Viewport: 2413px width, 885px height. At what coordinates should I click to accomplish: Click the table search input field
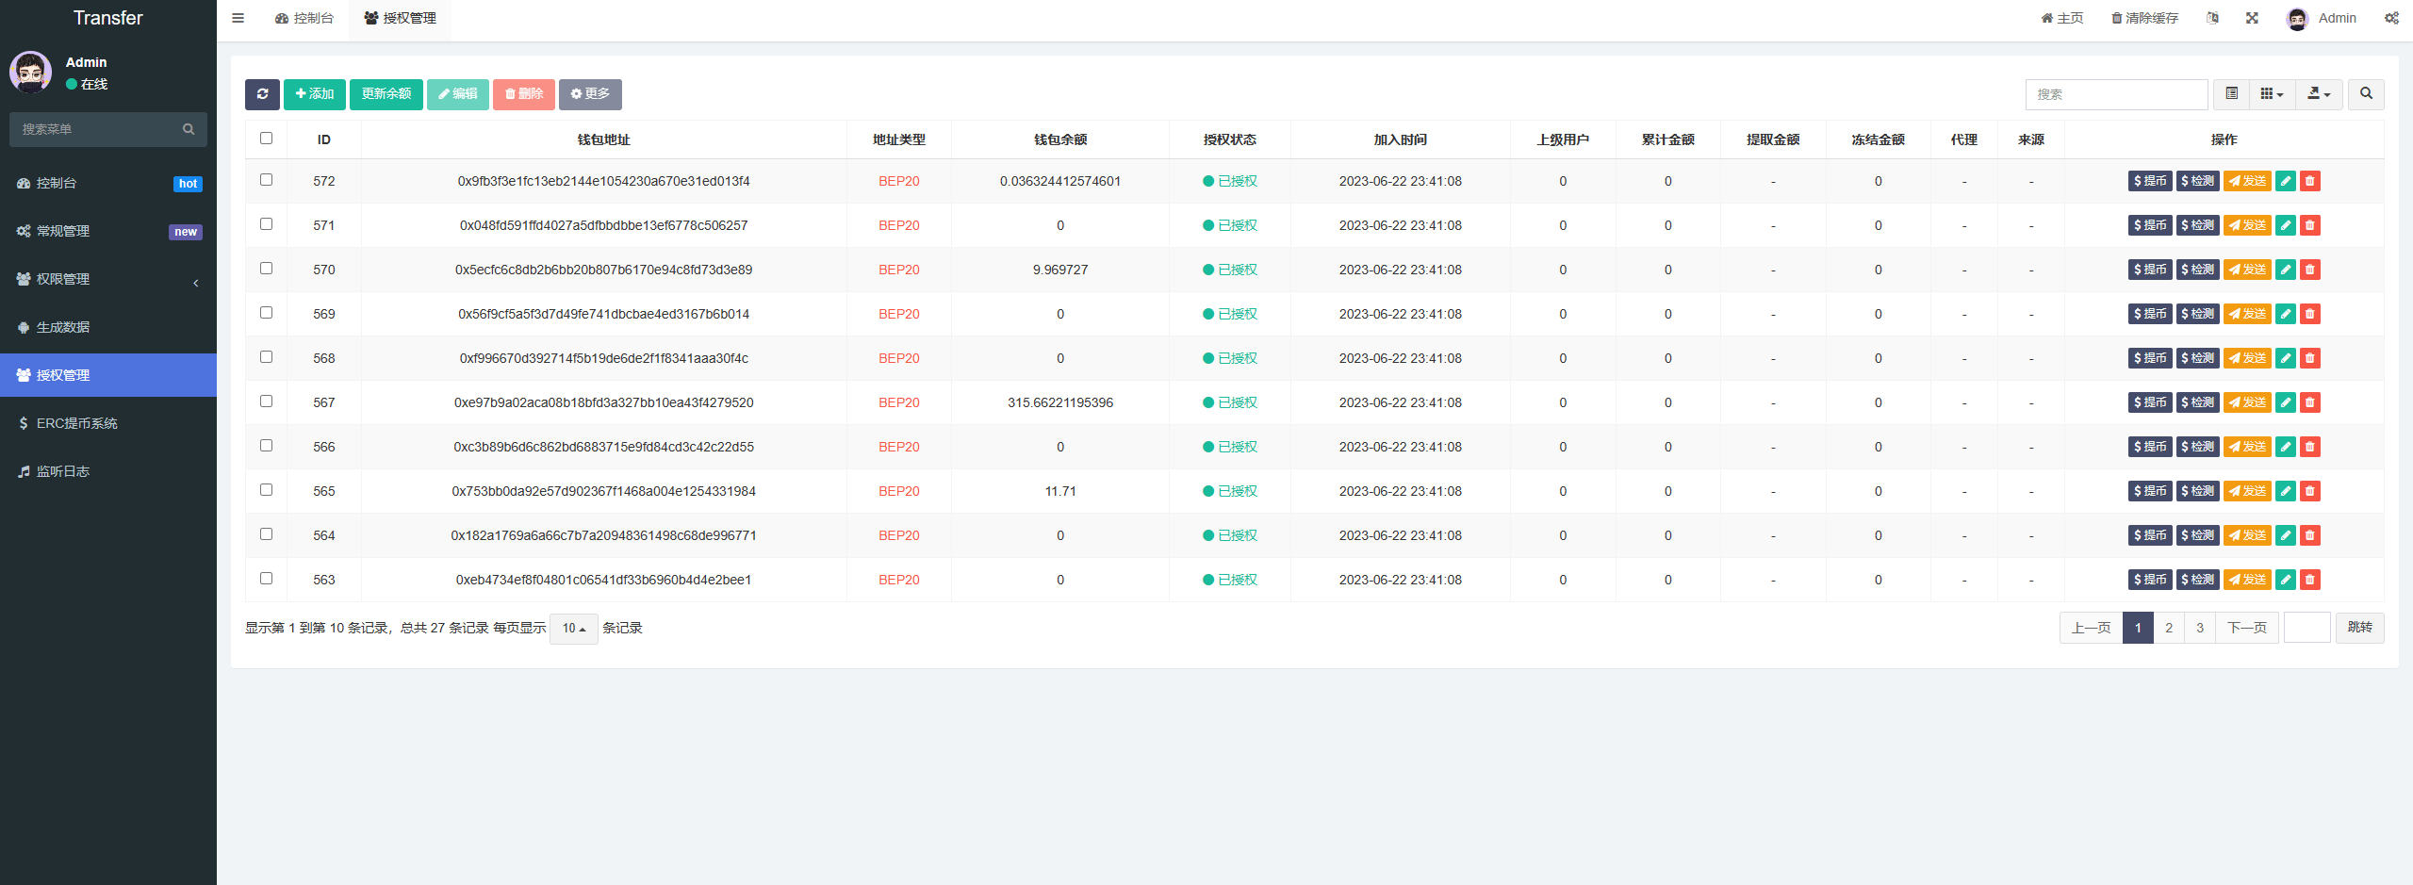pos(2116,94)
